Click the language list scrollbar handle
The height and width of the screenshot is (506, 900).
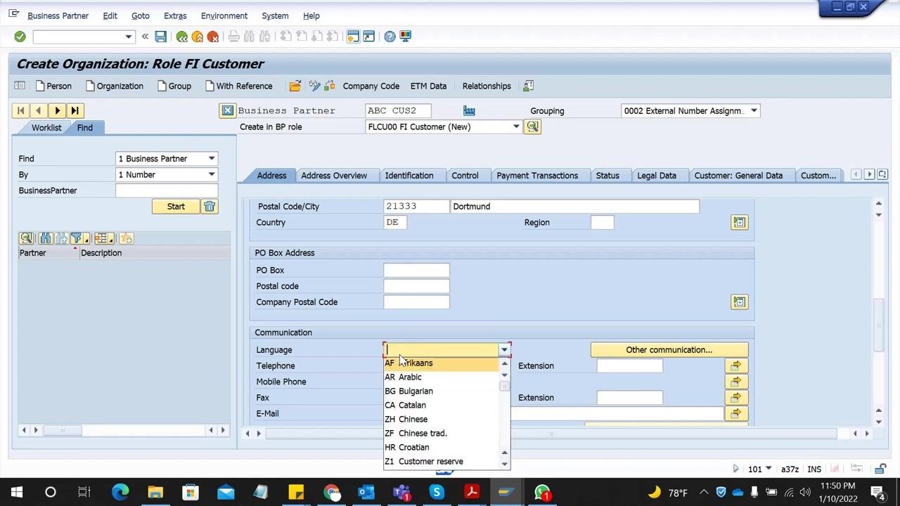[x=504, y=387]
